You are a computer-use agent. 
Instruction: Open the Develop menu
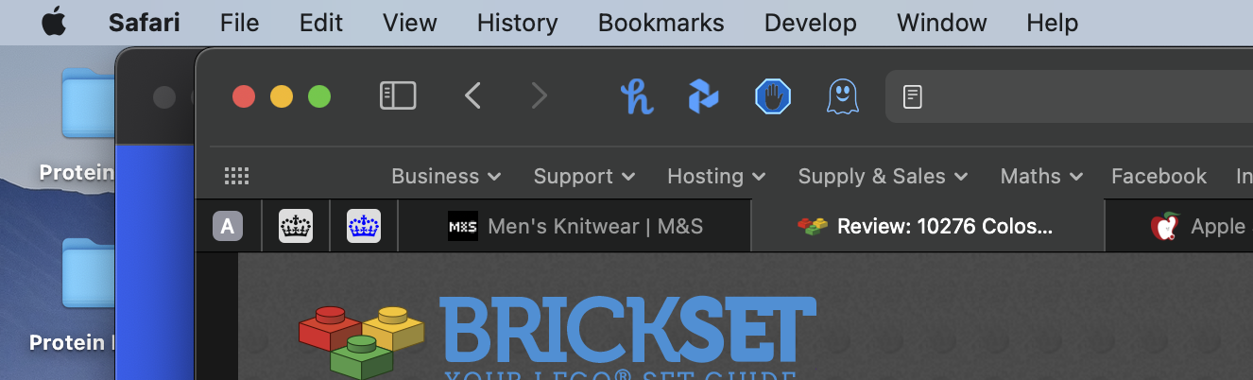coord(810,23)
